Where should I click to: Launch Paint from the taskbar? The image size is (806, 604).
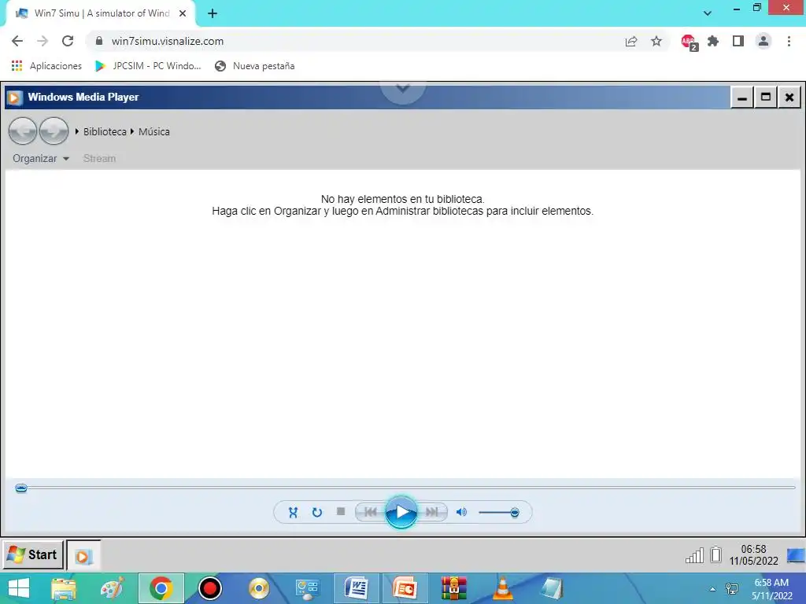pyautogui.click(x=112, y=588)
